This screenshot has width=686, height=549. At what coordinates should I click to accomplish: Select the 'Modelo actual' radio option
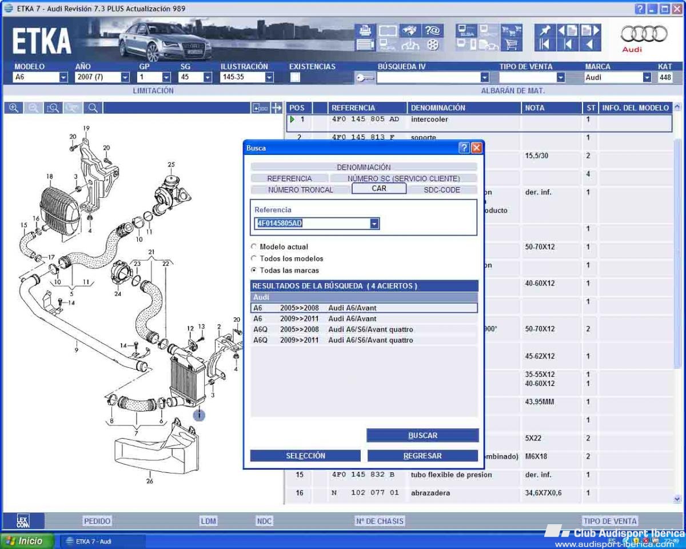pyautogui.click(x=254, y=247)
